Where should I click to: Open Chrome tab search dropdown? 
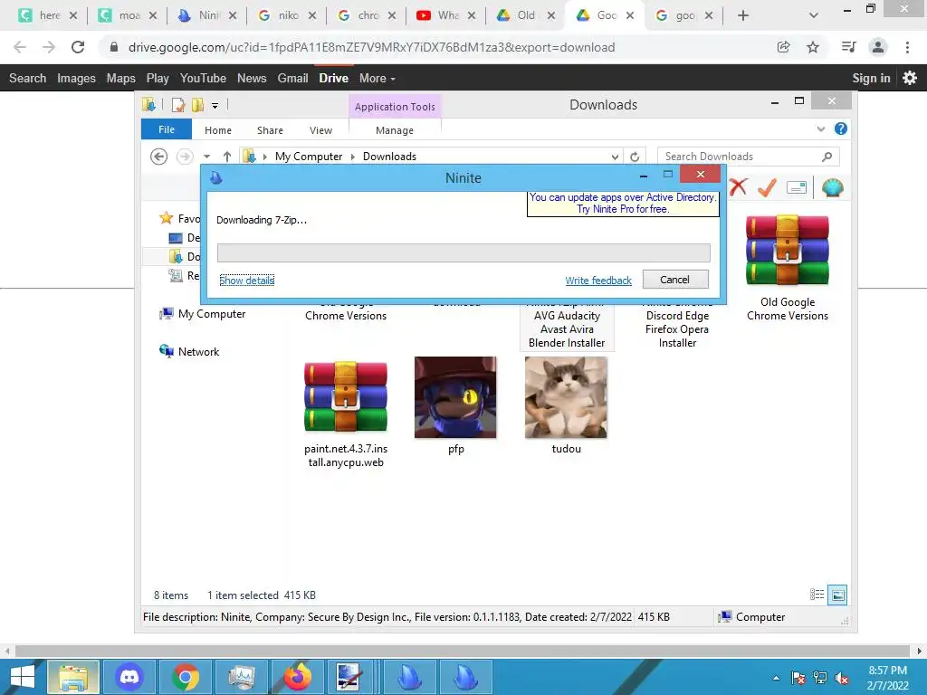(x=814, y=15)
